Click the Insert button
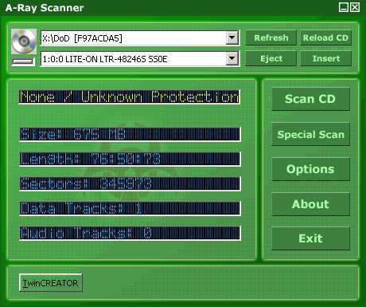The width and height of the screenshot is (366, 307). [x=325, y=58]
